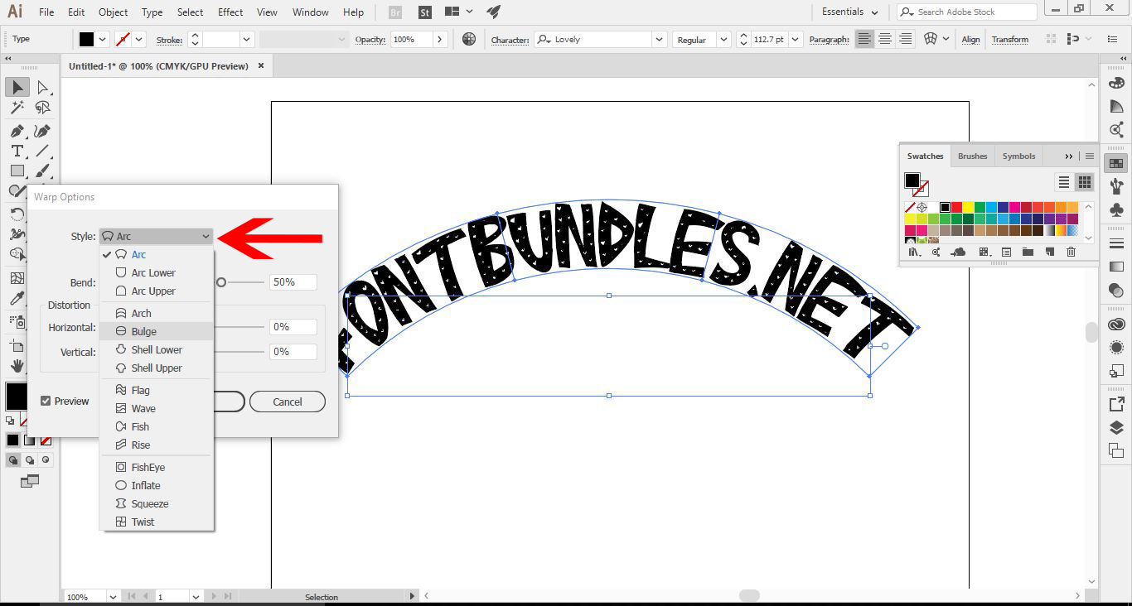Viewport: 1132px width, 606px height.
Task: Click New Swatch icon in Swatches panel
Action: (x=1049, y=252)
